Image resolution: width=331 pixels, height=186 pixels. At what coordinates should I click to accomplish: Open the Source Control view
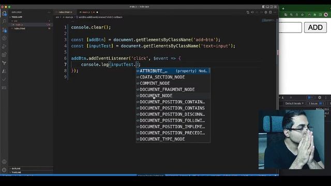click(4, 30)
